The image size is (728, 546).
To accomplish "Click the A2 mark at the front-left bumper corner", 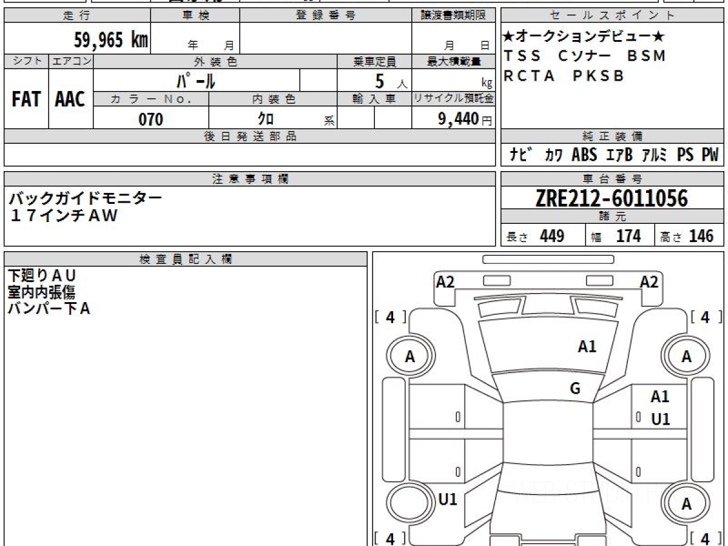I will point(445,281).
